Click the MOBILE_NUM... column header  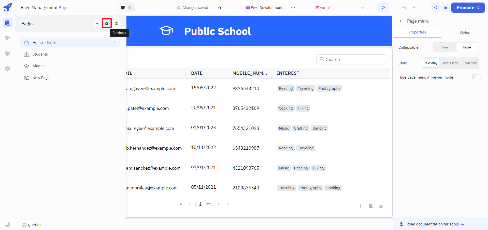click(250, 73)
